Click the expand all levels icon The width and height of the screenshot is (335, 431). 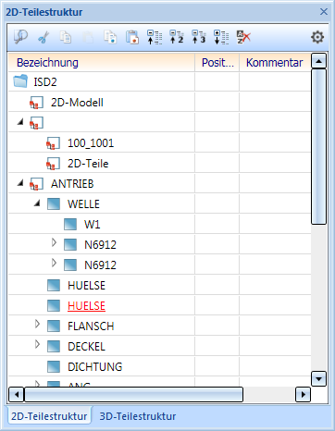pos(221,37)
